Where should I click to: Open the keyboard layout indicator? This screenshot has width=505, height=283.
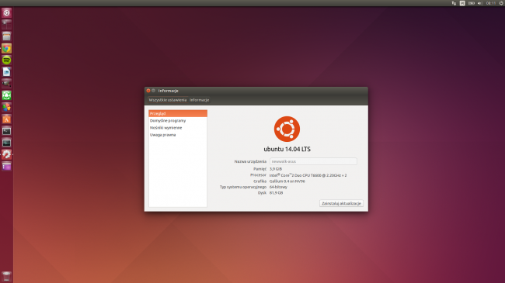[x=462, y=3]
